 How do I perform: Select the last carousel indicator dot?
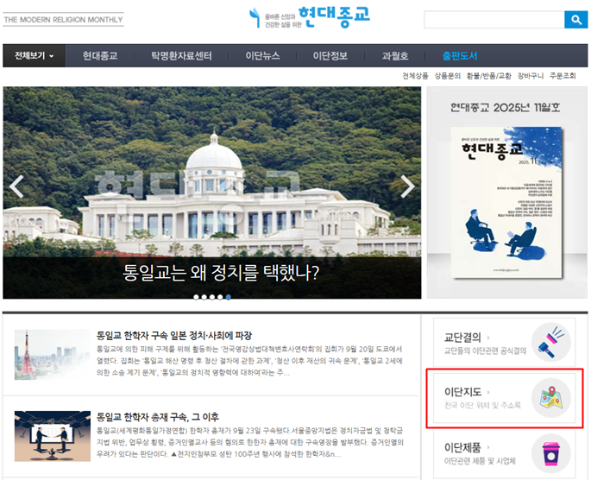coord(228,297)
